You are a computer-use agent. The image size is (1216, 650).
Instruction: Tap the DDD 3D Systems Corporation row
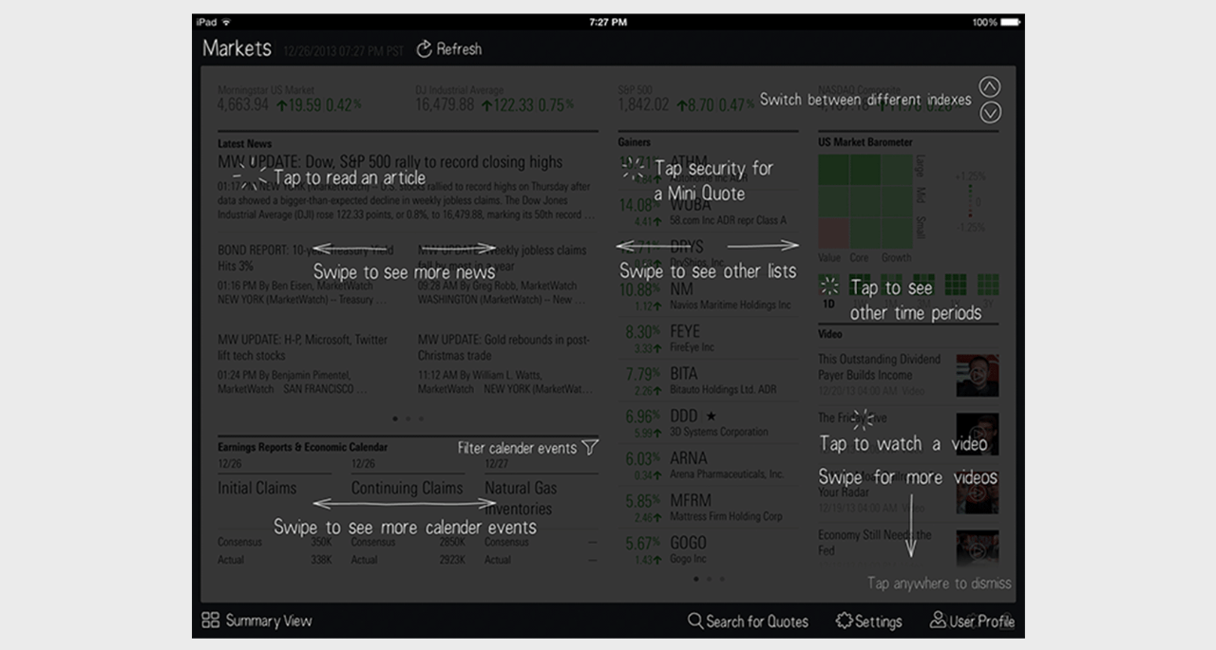[708, 423]
